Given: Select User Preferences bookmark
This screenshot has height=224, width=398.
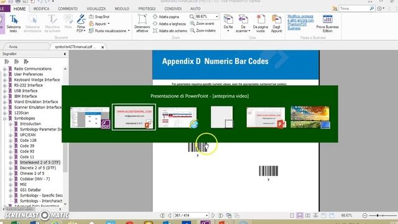Looking at the screenshot, I should (x=29, y=75).
